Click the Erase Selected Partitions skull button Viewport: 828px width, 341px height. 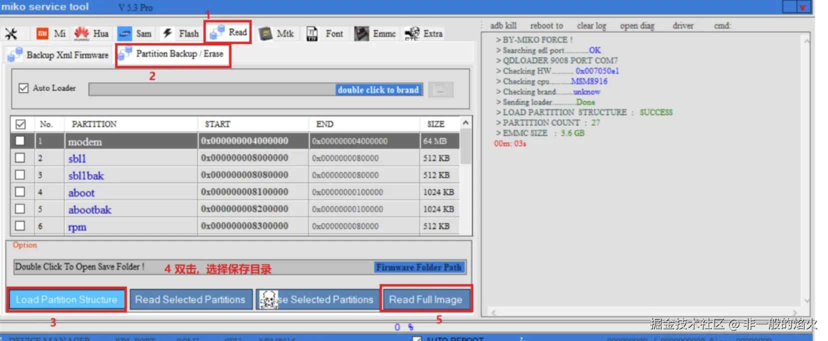tap(318, 300)
